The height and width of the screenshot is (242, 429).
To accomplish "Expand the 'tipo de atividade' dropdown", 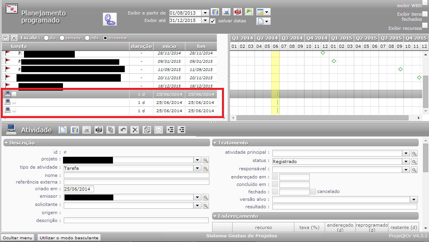I will click(197, 168).
